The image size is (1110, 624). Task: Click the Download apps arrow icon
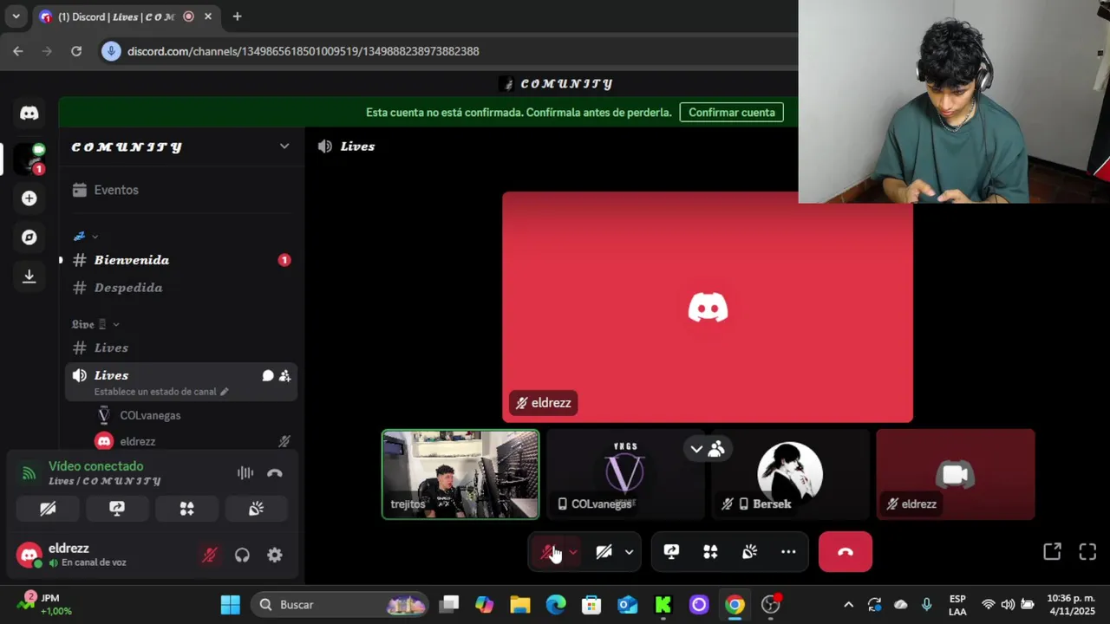point(29,276)
